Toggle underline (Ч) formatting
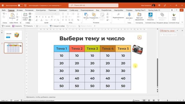 point(43,17)
